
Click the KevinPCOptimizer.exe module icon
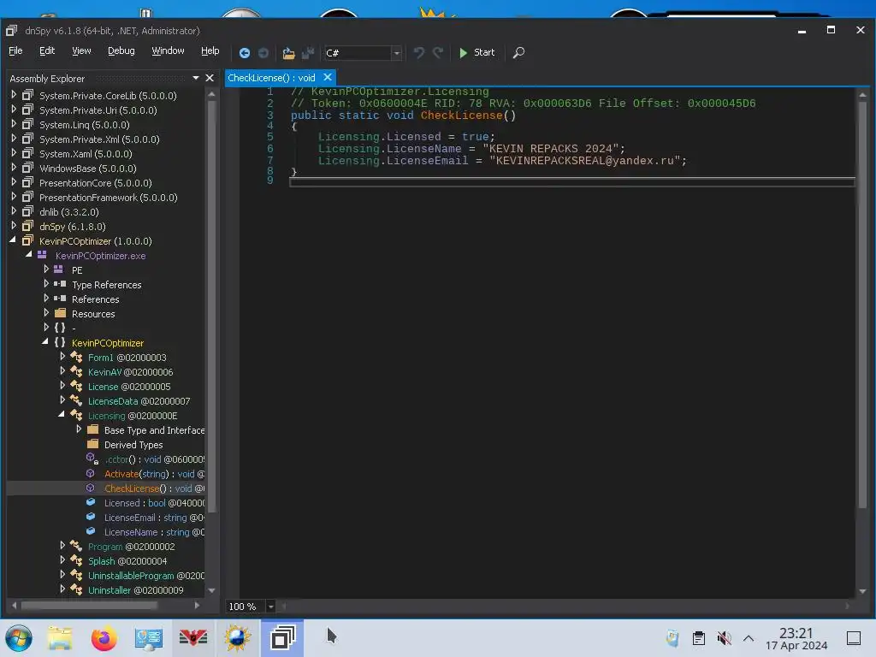(42, 255)
